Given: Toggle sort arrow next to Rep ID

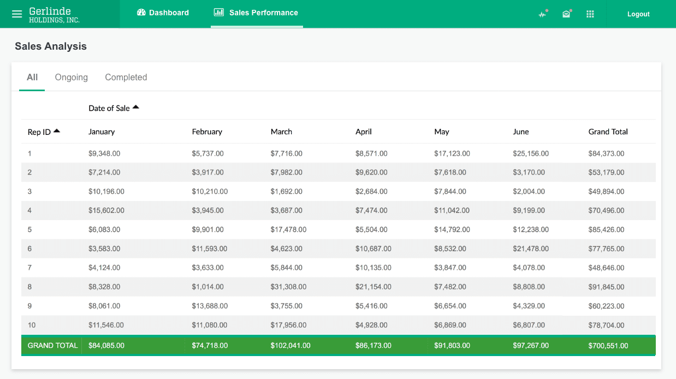Looking at the screenshot, I should [57, 131].
